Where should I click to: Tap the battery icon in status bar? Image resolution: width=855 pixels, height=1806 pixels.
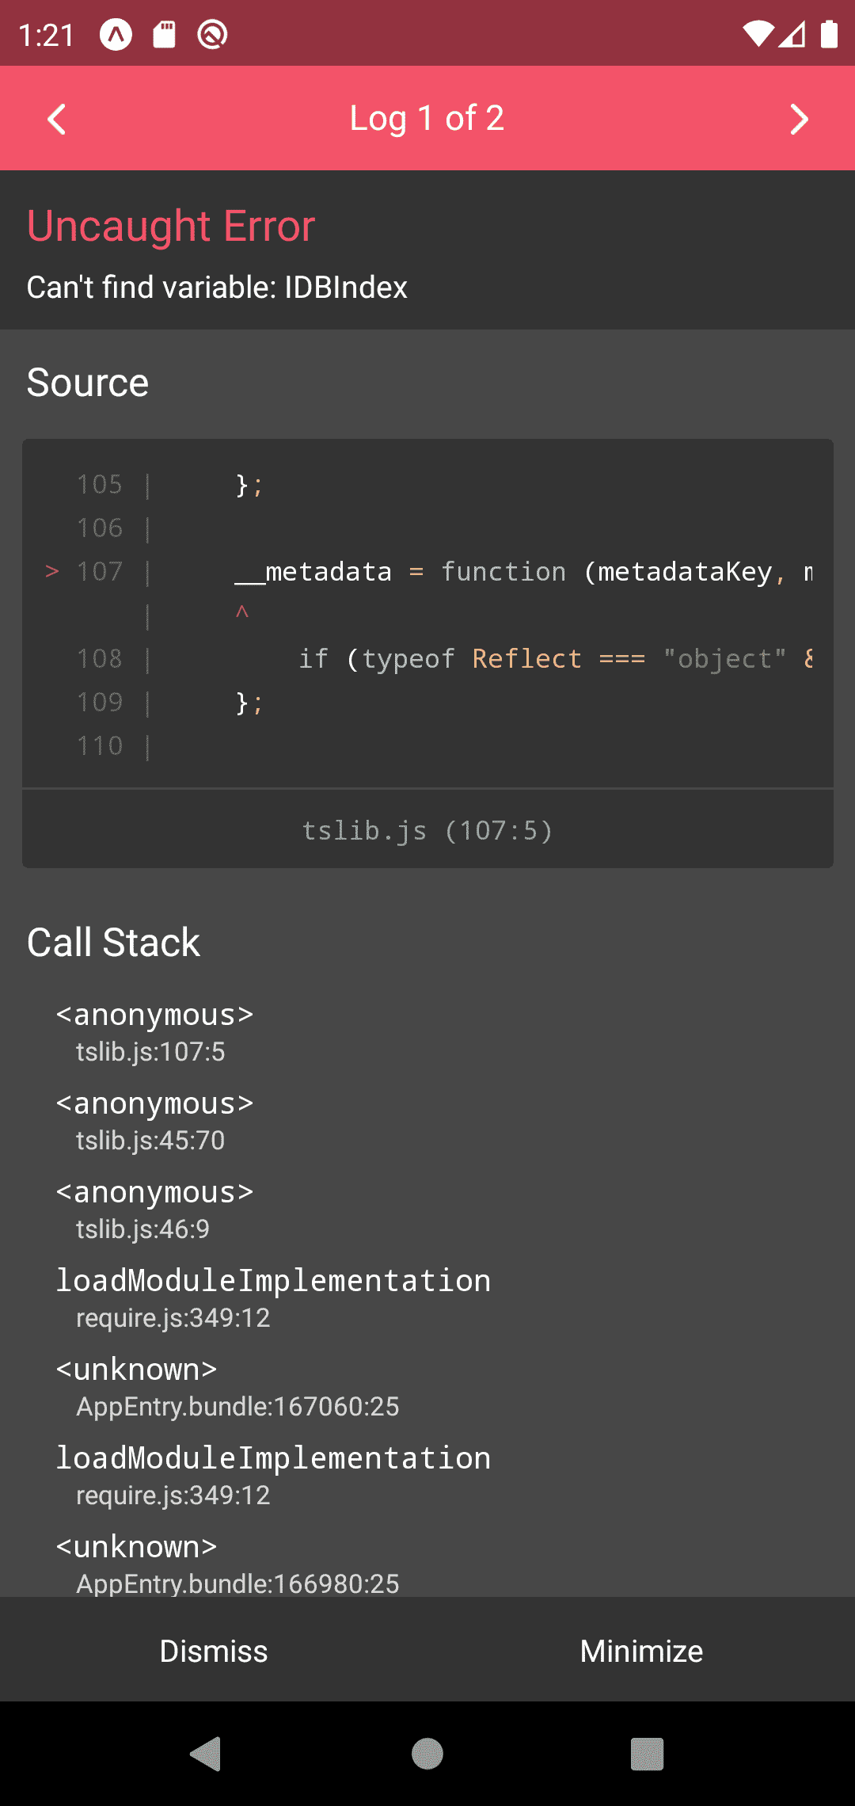coord(829,34)
